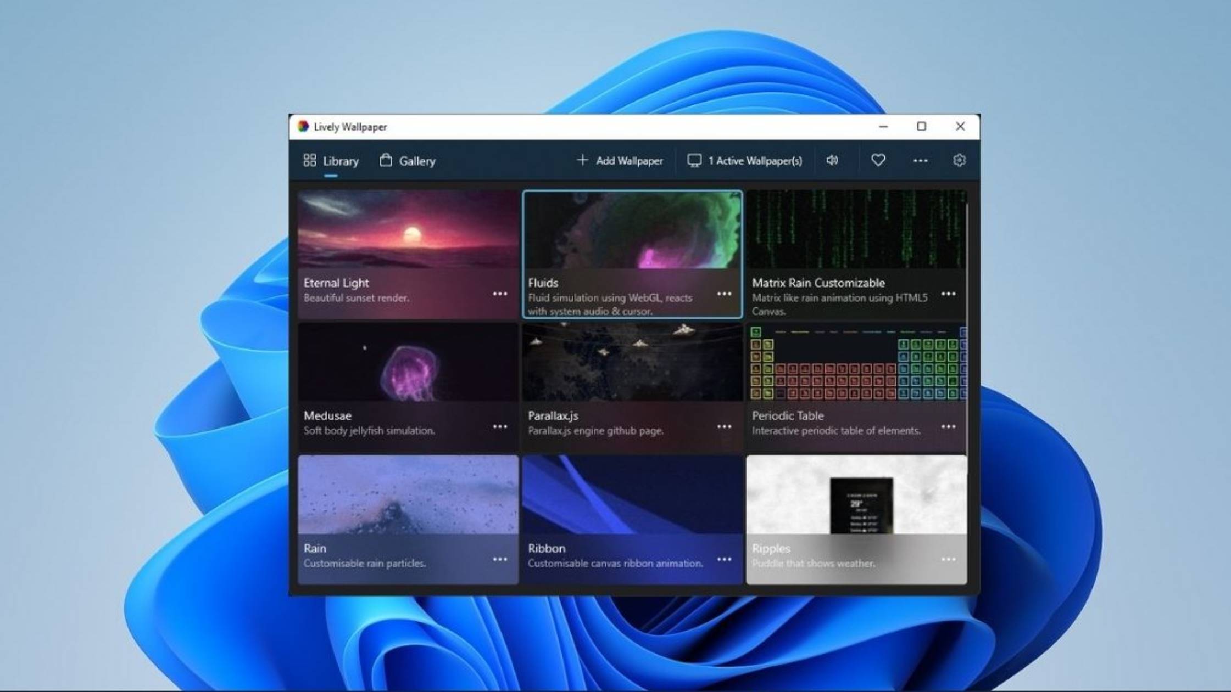The height and width of the screenshot is (692, 1231).
Task: Open the Lively settings gear icon
Action: [959, 160]
